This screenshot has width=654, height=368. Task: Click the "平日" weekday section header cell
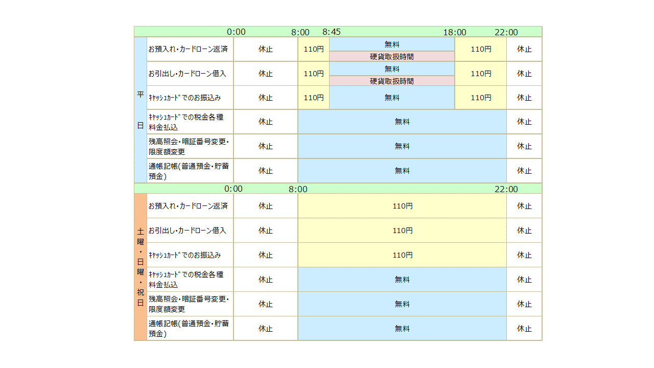(141, 110)
